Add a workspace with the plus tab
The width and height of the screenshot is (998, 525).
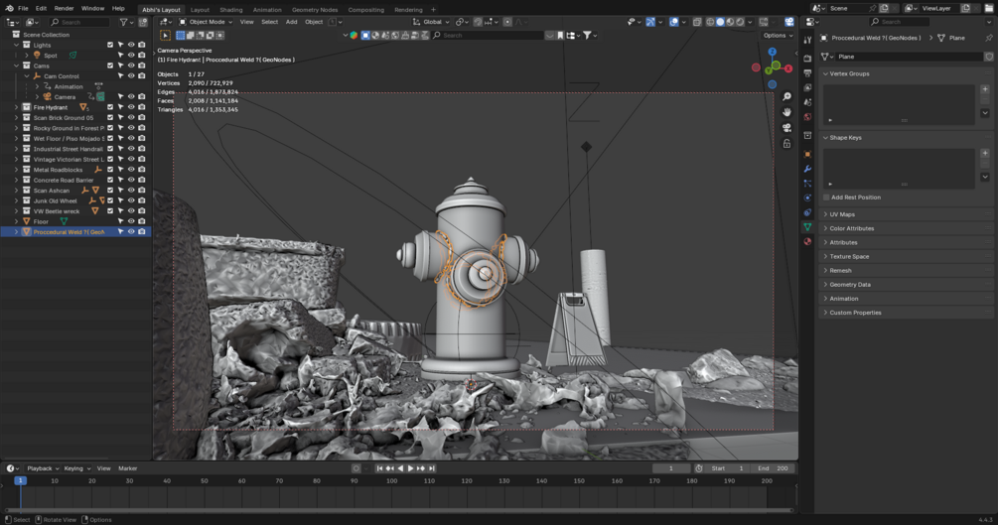pos(433,10)
